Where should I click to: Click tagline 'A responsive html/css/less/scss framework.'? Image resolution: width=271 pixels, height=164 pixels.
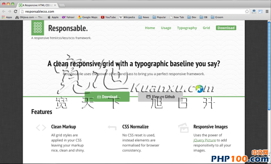click(x=61, y=38)
